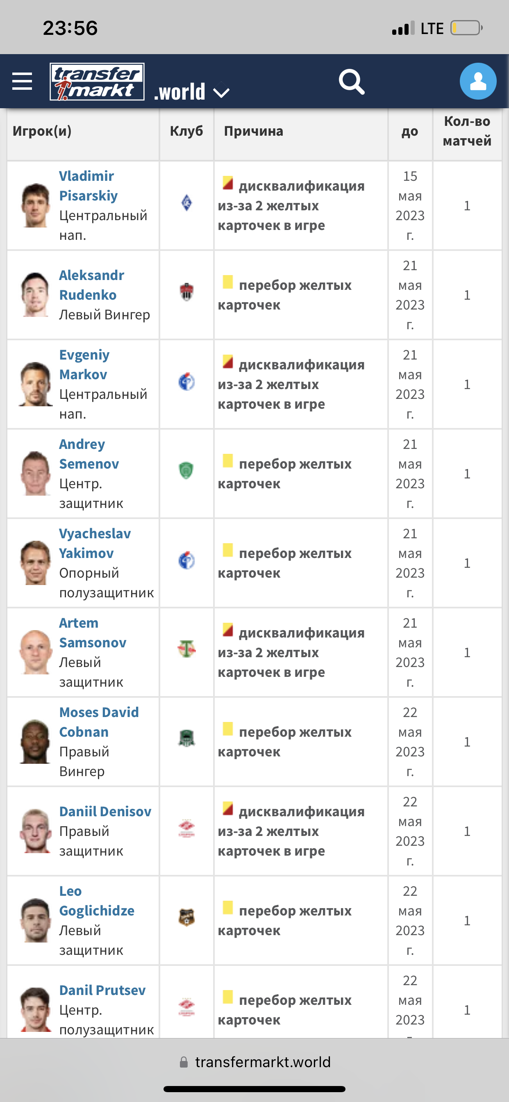Open the search magnifier icon
Screen dimensions: 509x1102
[352, 82]
